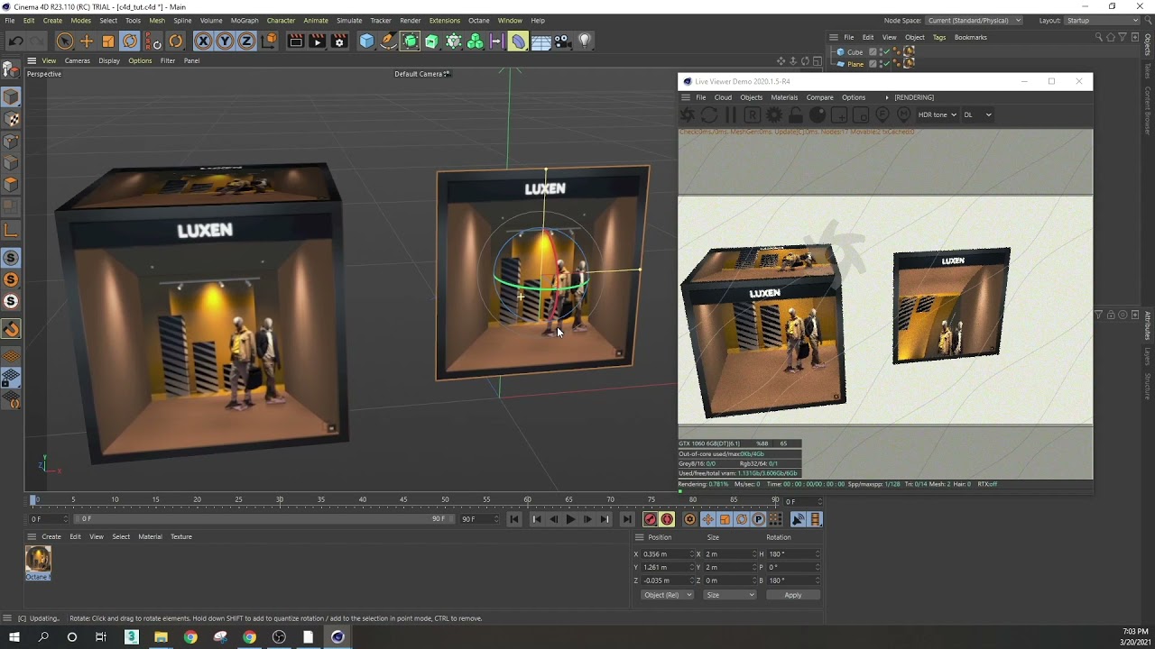Open the HDR tone dropdown
The width and height of the screenshot is (1155, 649).
coord(937,114)
